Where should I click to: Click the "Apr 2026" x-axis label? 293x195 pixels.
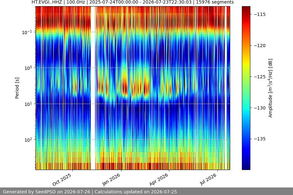[159, 179]
